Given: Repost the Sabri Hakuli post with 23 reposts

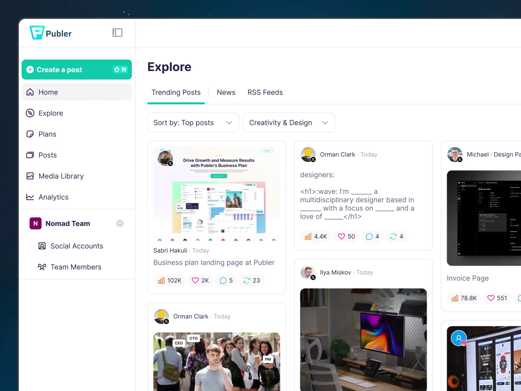Looking at the screenshot, I should click(247, 281).
